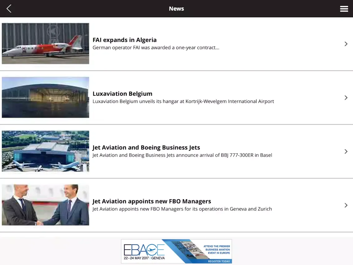The width and height of the screenshot is (353, 265).
Task: Click the 'News' page title
Action: coord(176,9)
